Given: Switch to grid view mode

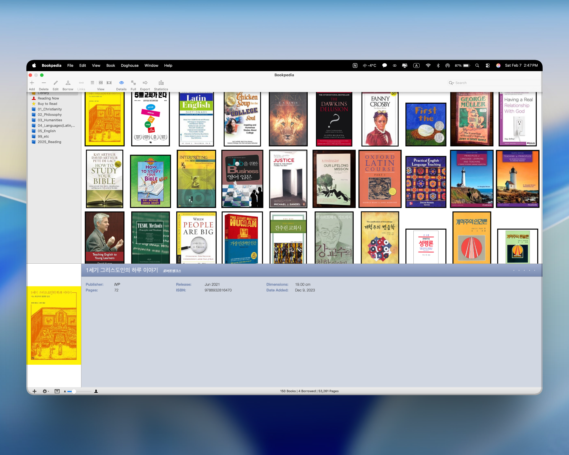Looking at the screenshot, I should click(101, 83).
